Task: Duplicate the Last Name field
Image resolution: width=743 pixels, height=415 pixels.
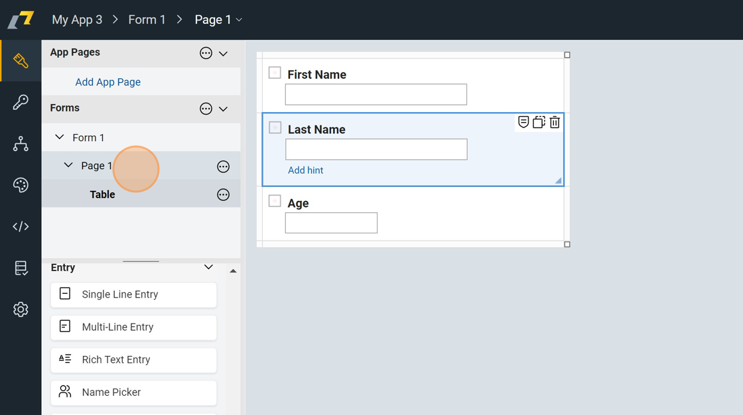Action: coord(539,123)
